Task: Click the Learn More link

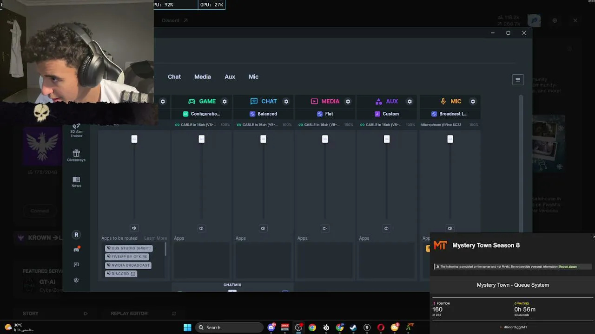Action: coord(155,238)
